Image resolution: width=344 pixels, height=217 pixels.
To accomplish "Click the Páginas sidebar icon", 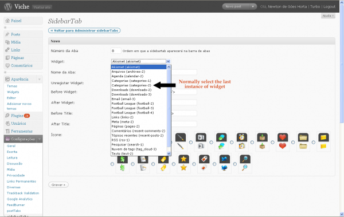I will [7, 58].
